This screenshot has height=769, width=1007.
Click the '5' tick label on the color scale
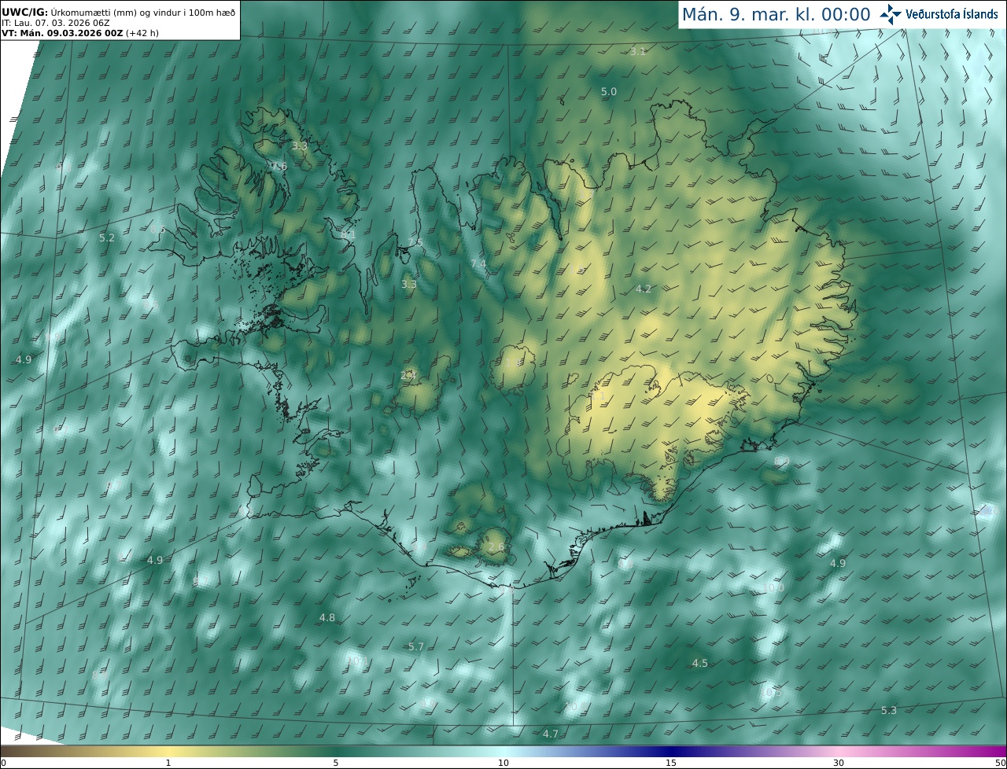coord(336,763)
